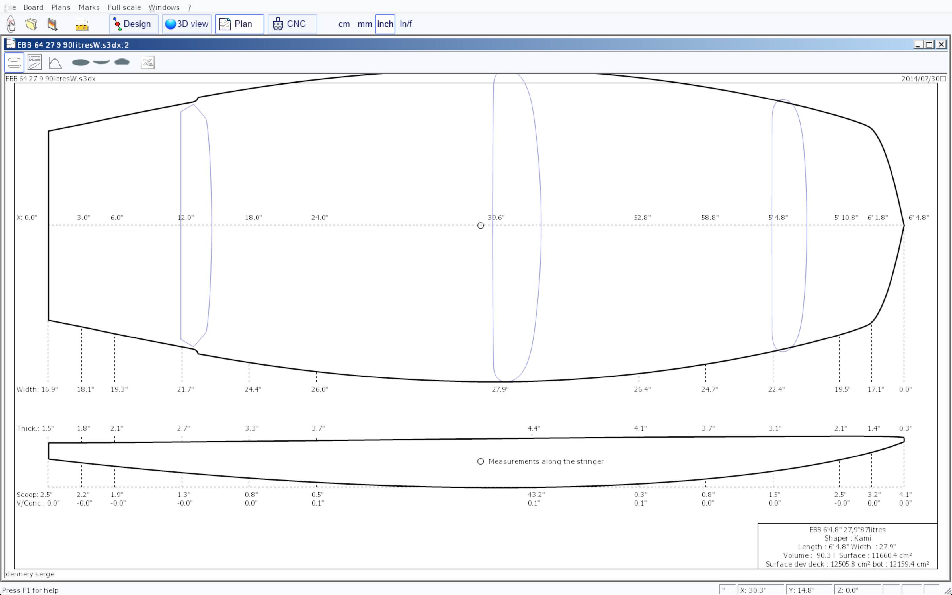Open the Board menu
This screenshot has height=595, width=952.
33,7
